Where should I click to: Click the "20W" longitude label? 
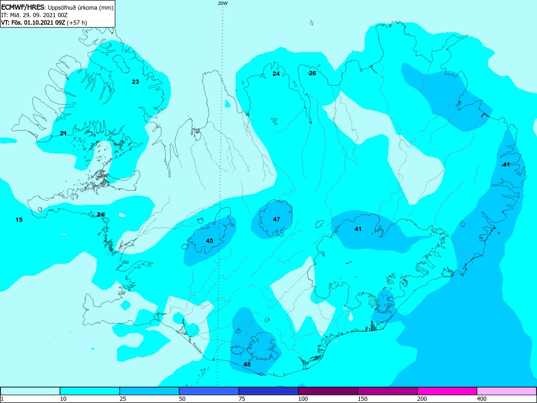(223, 3)
